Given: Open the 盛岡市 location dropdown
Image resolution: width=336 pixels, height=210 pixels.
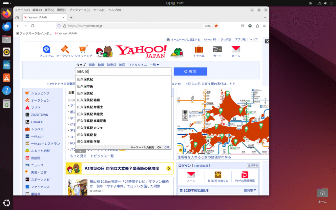Looking at the screenshot, I should click(x=250, y=190).
